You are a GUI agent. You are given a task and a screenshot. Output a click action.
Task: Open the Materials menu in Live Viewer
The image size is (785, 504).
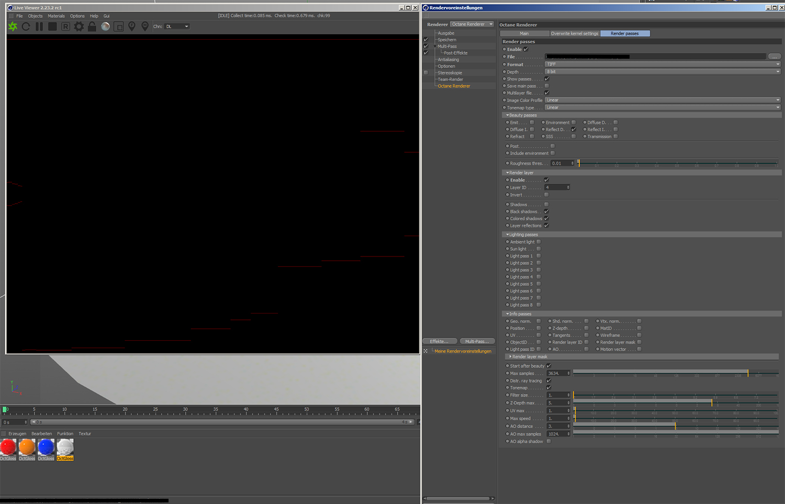[56, 16]
